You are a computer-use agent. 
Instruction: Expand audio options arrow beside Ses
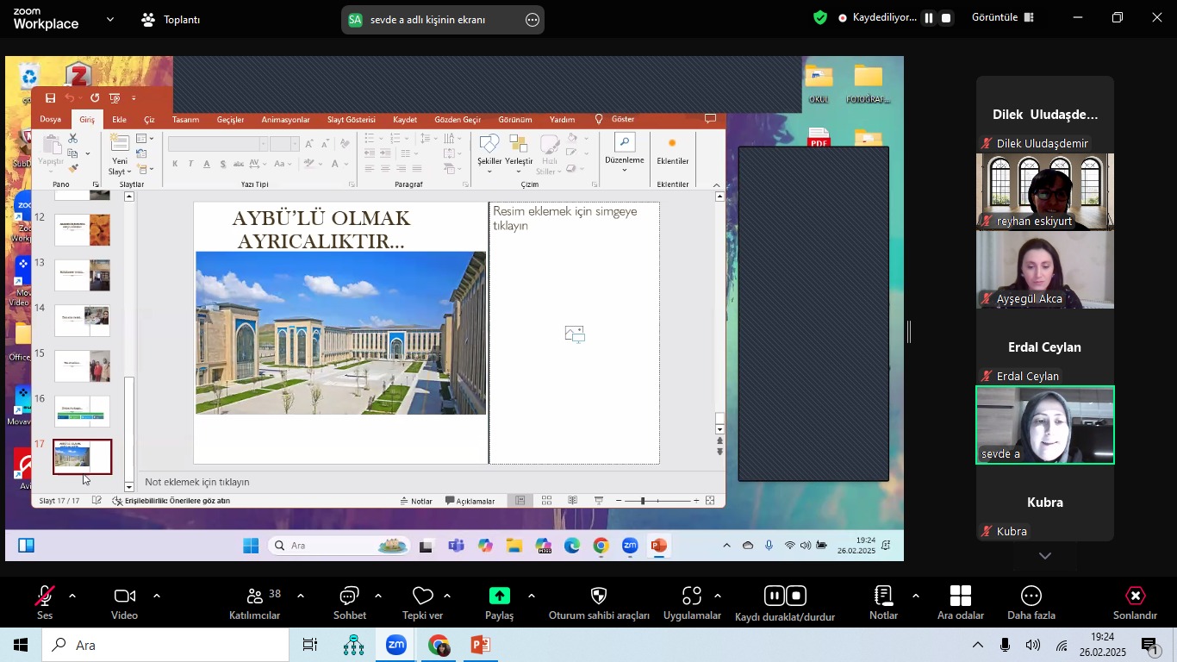[72, 596]
